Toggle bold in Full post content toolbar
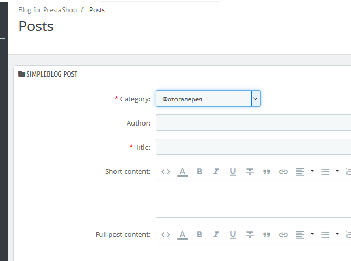Viewport: 351px width, 261px height. coord(199,234)
